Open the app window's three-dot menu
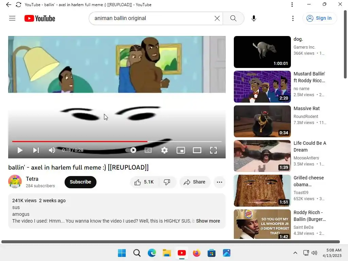 point(292,5)
